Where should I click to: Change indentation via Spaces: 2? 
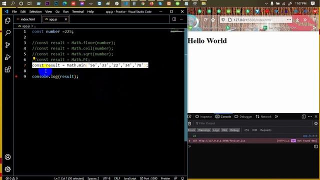click(x=93, y=178)
